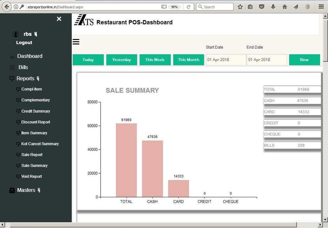
Task: Select the This Week filter
Action: pos(155,60)
